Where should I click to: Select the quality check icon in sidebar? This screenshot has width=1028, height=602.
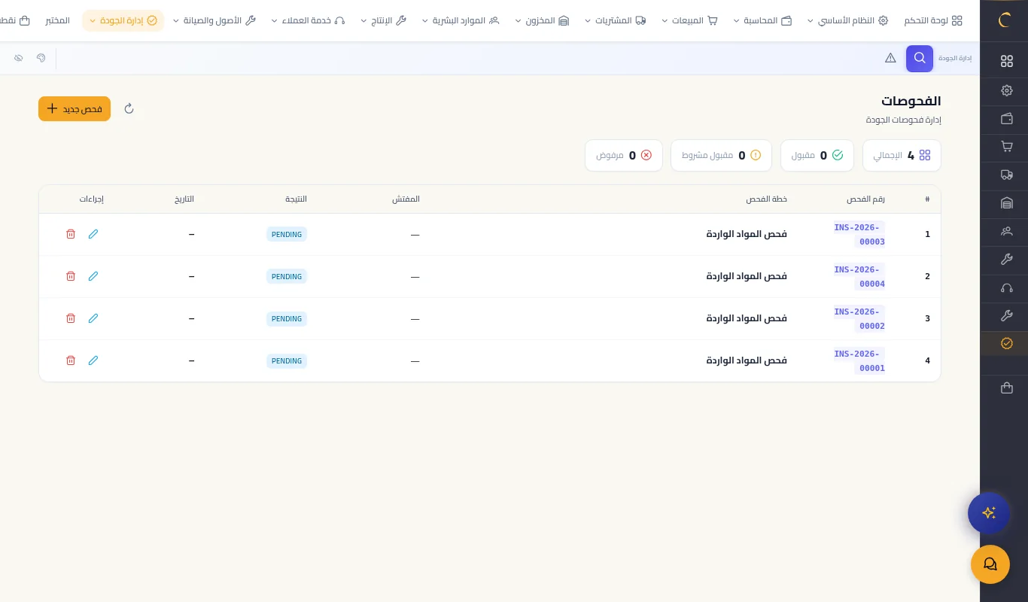click(x=1006, y=343)
